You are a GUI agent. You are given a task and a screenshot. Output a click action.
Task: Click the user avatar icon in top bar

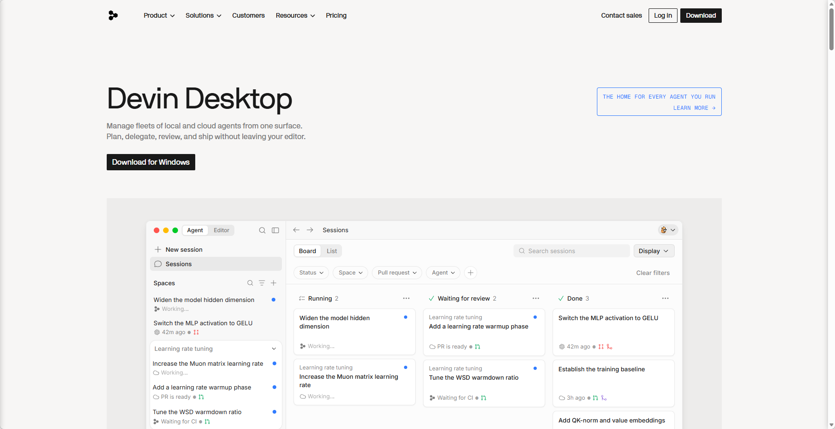pyautogui.click(x=664, y=230)
